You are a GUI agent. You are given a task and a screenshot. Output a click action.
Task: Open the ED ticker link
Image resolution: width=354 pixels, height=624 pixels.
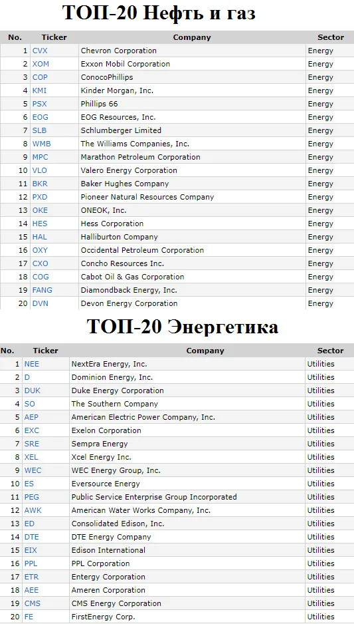pyautogui.click(x=29, y=524)
